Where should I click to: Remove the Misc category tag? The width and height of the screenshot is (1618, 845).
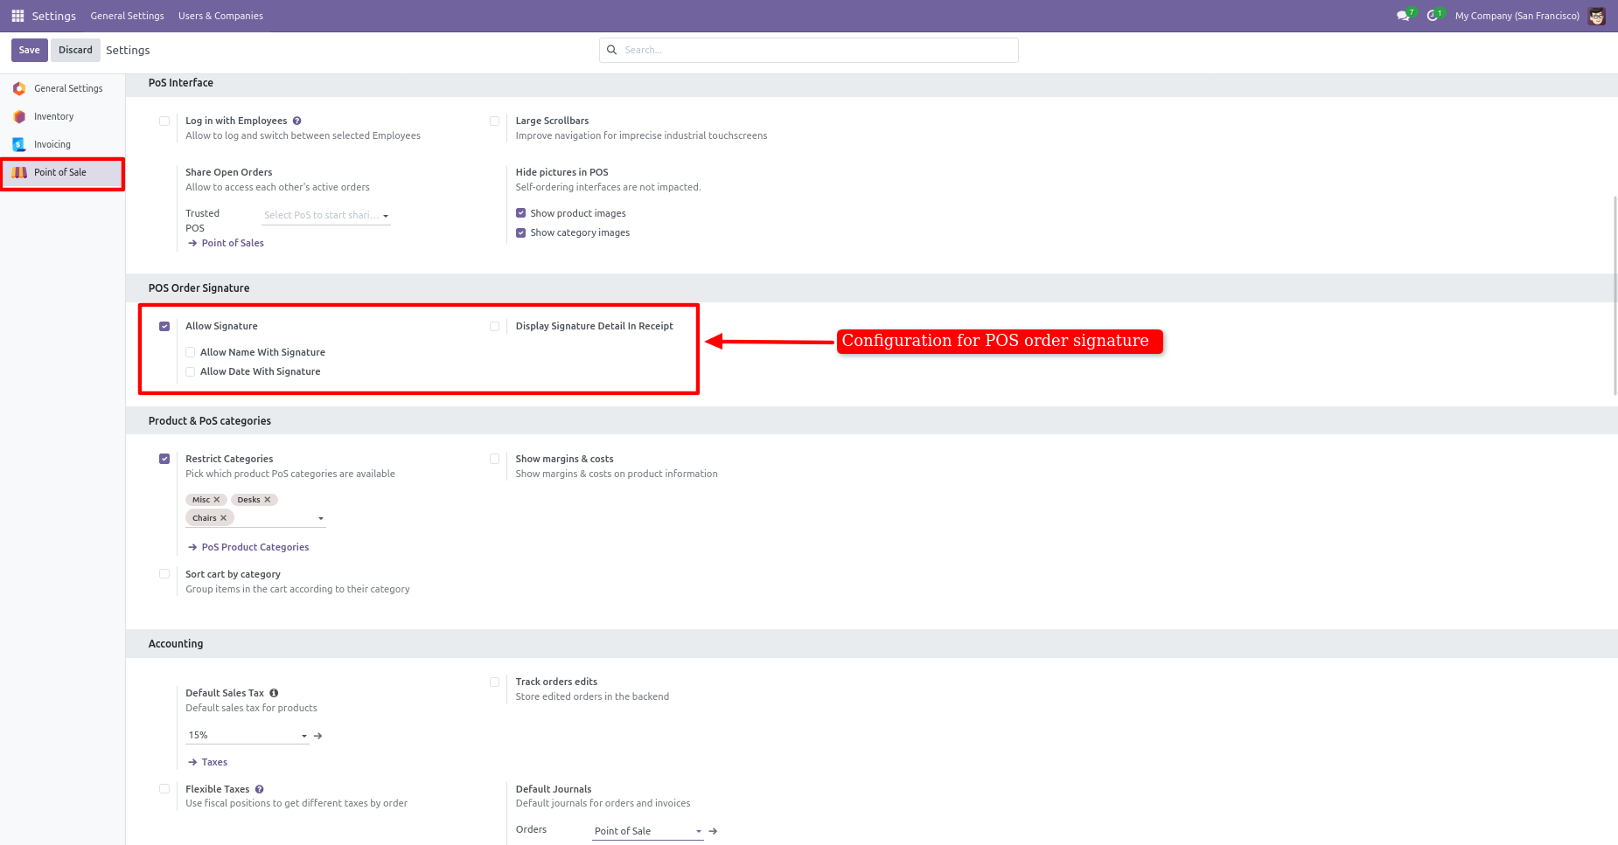coord(217,500)
